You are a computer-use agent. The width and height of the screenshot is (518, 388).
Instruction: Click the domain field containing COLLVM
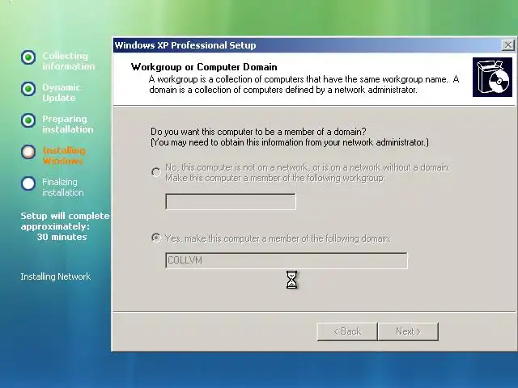pyautogui.click(x=286, y=260)
